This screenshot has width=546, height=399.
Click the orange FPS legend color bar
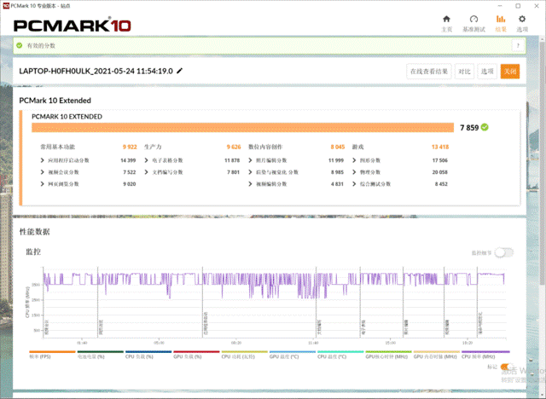(52, 352)
